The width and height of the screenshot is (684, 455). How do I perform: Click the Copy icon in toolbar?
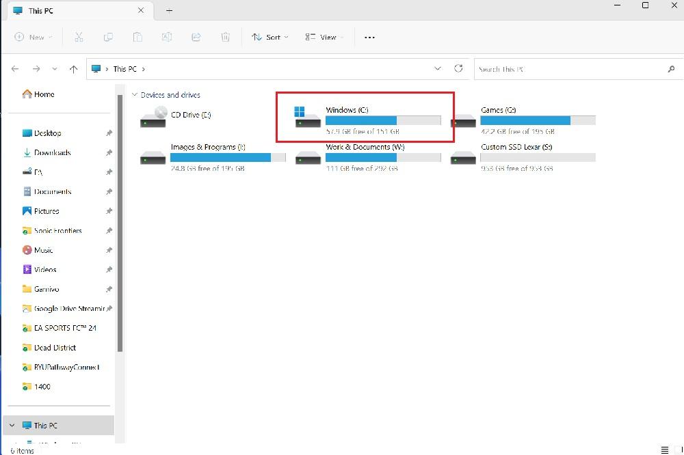click(x=108, y=37)
